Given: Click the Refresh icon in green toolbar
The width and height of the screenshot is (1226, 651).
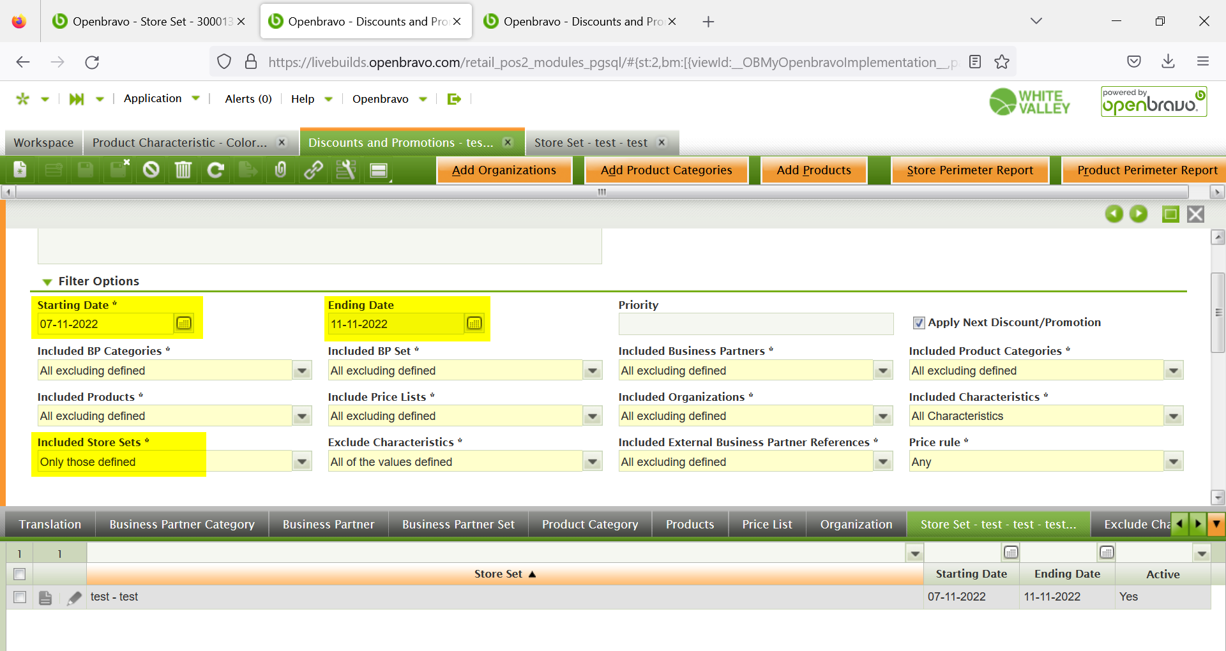Looking at the screenshot, I should coord(216,170).
